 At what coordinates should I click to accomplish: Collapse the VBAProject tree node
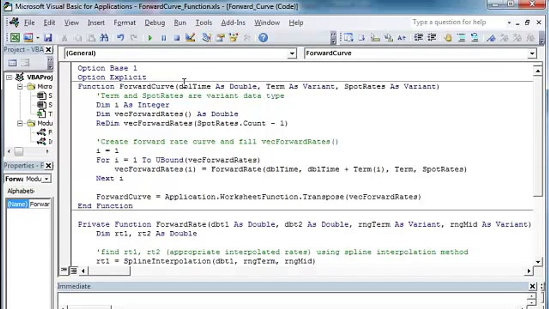coord(10,77)
